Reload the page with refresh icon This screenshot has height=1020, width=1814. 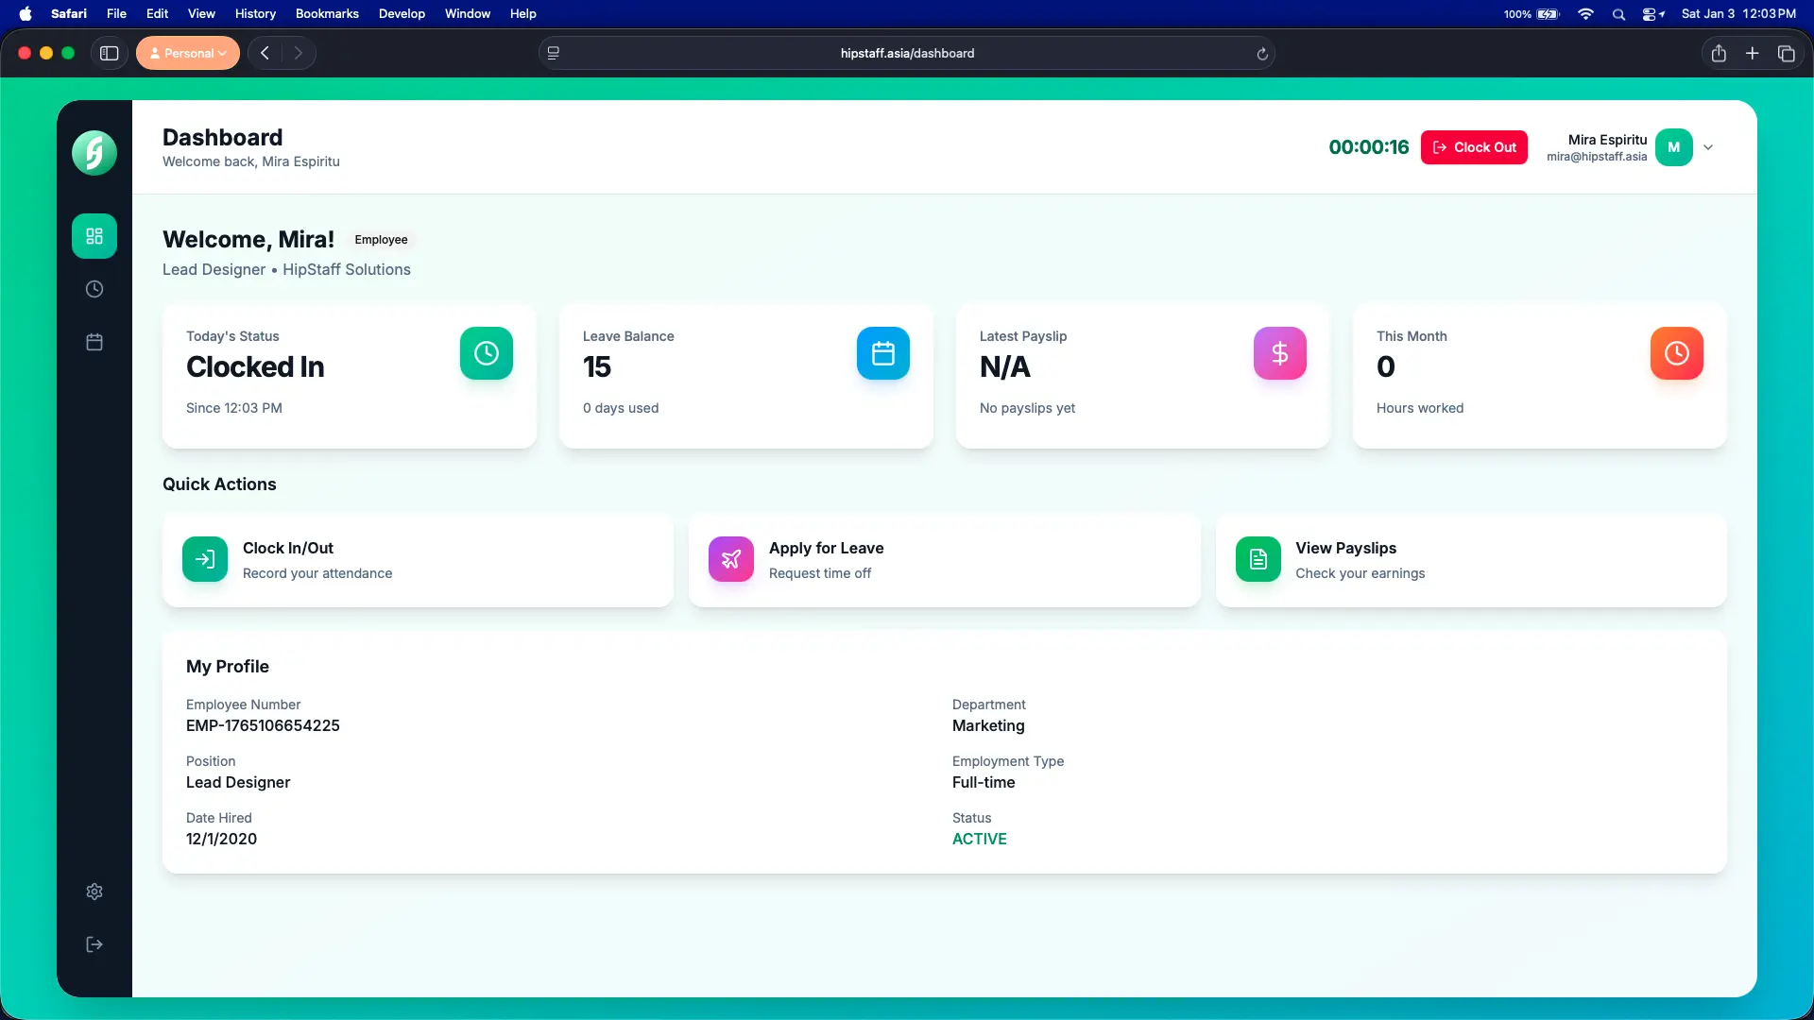pos(1262,54)
